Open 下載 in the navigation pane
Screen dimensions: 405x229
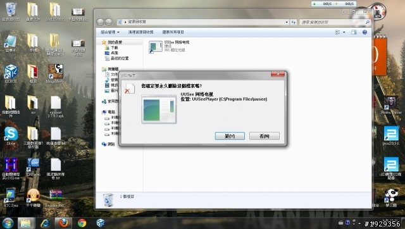(111, 47)
